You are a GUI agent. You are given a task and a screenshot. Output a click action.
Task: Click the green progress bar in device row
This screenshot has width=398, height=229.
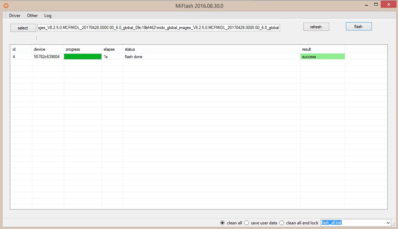click(x=83, y=57)
